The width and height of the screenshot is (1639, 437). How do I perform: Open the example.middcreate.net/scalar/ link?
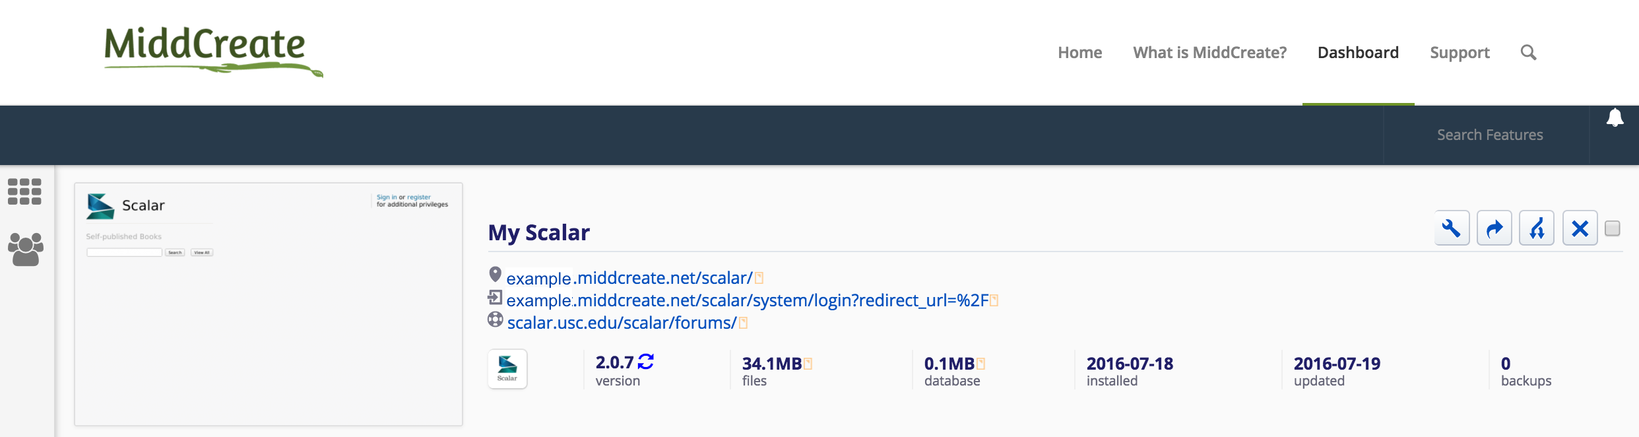(x=629, y=278)
